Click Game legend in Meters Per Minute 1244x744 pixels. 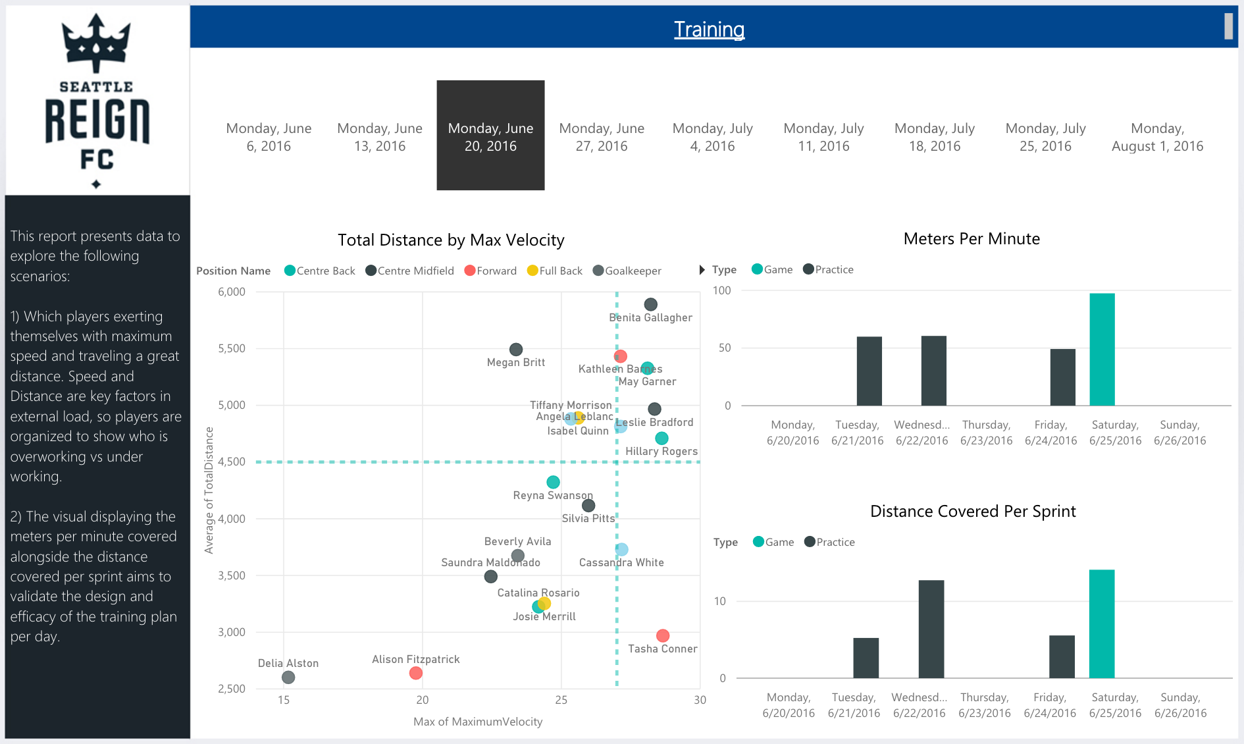point(758,269)
